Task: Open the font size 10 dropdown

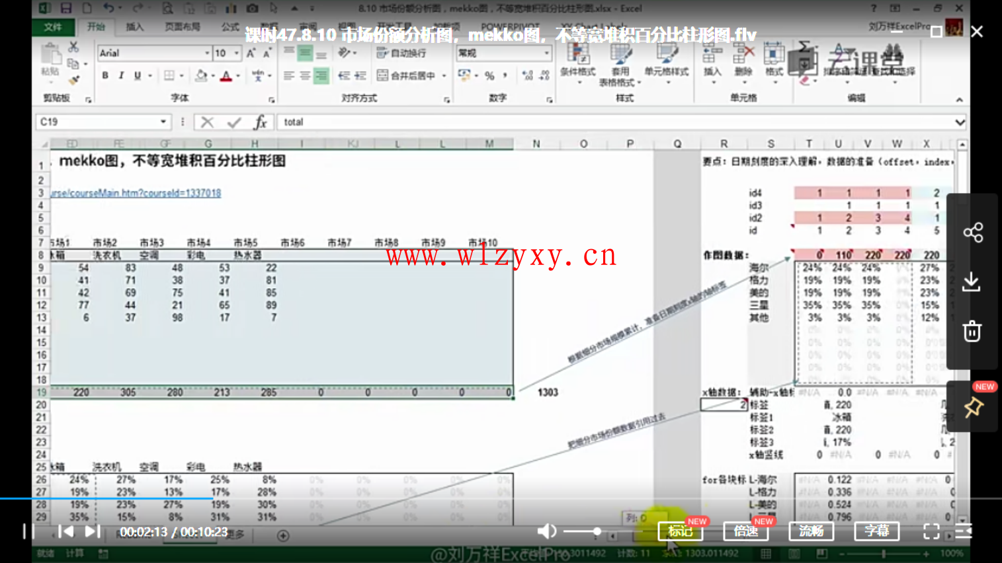Action: click(x=236, y=53)
